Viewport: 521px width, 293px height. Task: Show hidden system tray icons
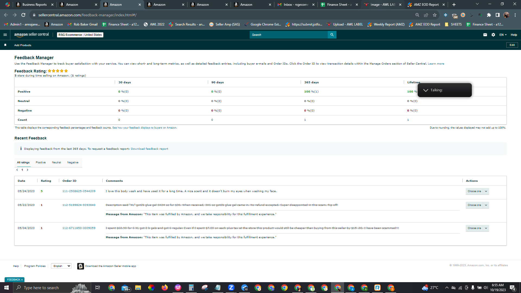447,288
